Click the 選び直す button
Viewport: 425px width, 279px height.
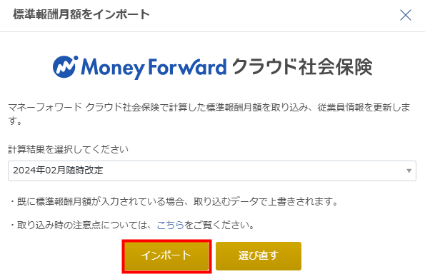point(259,256)
